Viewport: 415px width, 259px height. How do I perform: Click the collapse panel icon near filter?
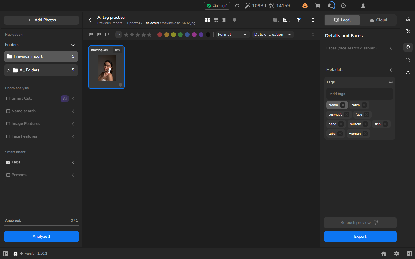[313, 20]
